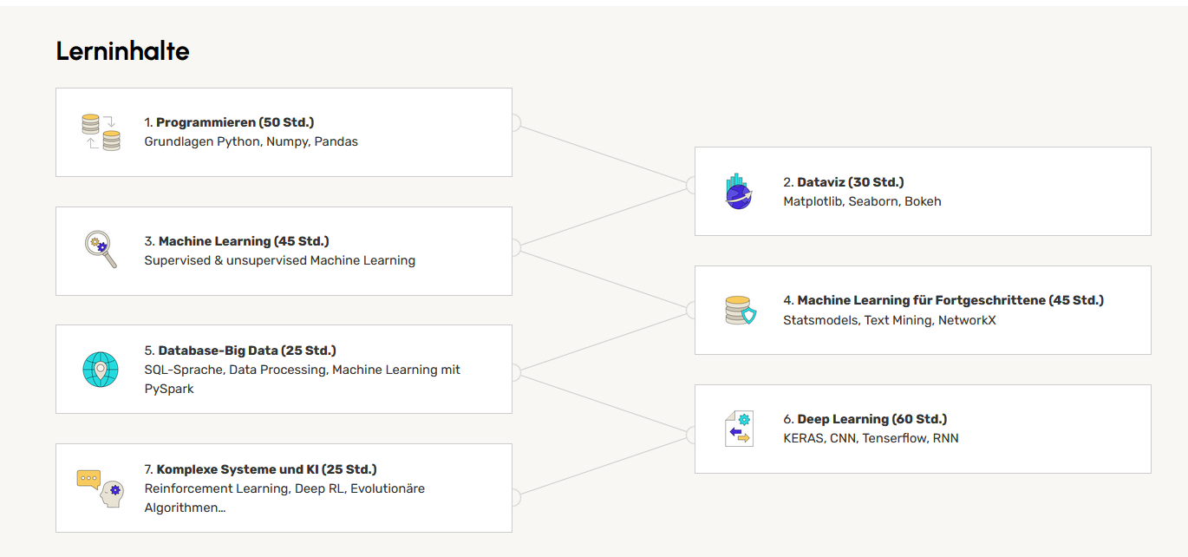Select the document gear icon beside Deep Learning
The width and height of the screenshot is (1188, 557).
[x=739, y=429]
